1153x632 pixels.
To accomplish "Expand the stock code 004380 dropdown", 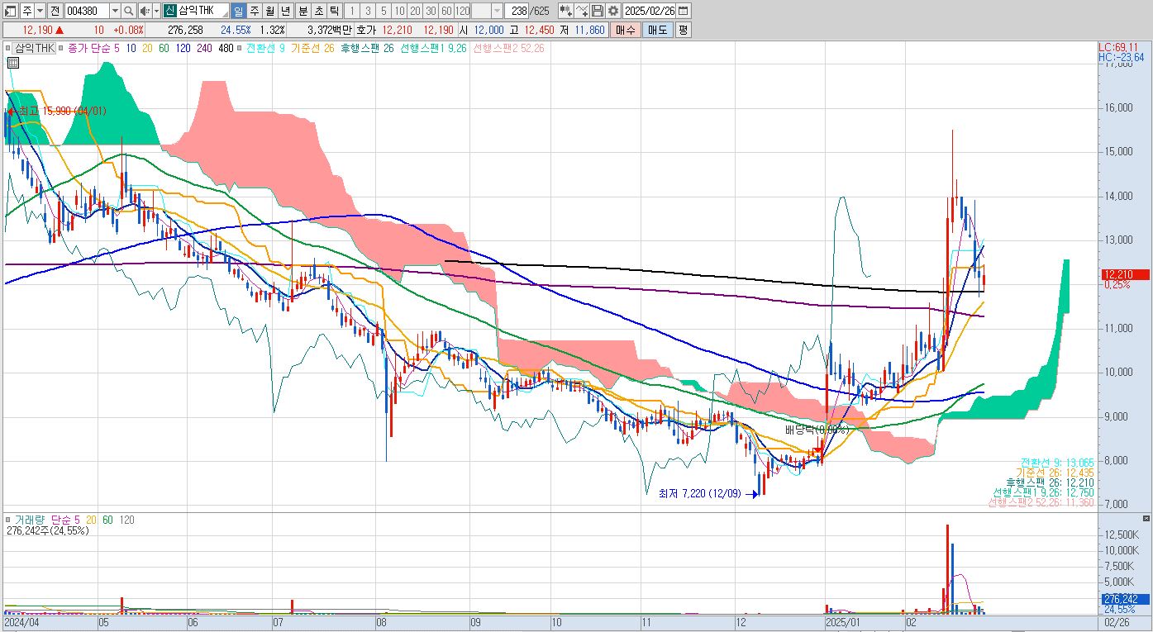I will coord(114,11).
